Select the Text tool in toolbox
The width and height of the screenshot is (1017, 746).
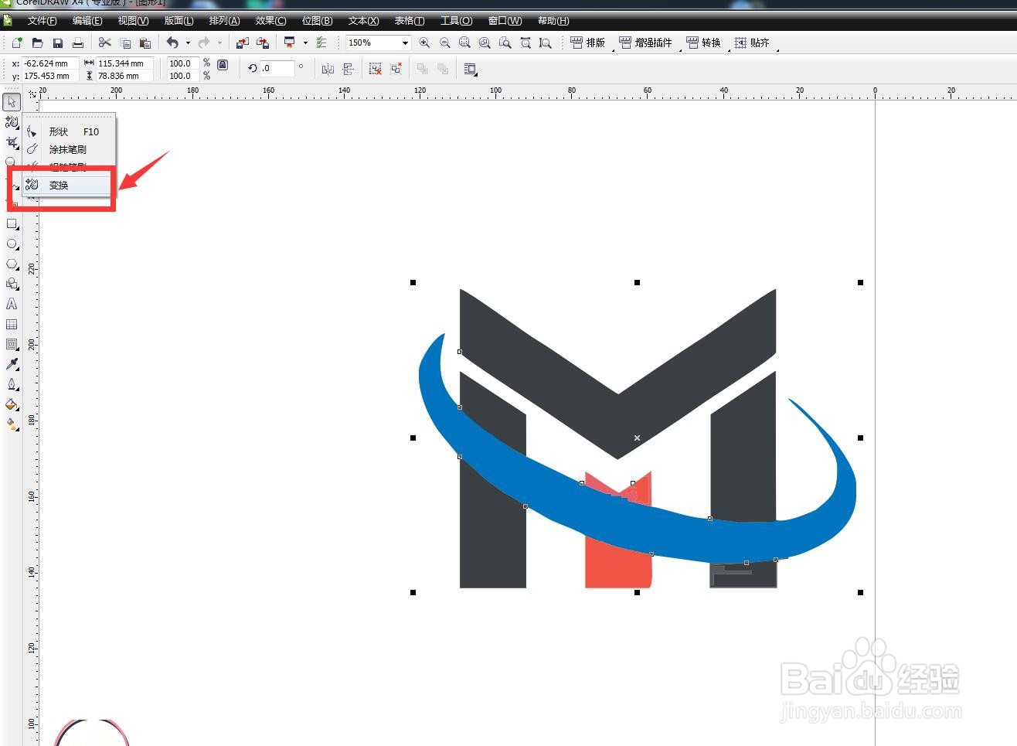point(12,304)
